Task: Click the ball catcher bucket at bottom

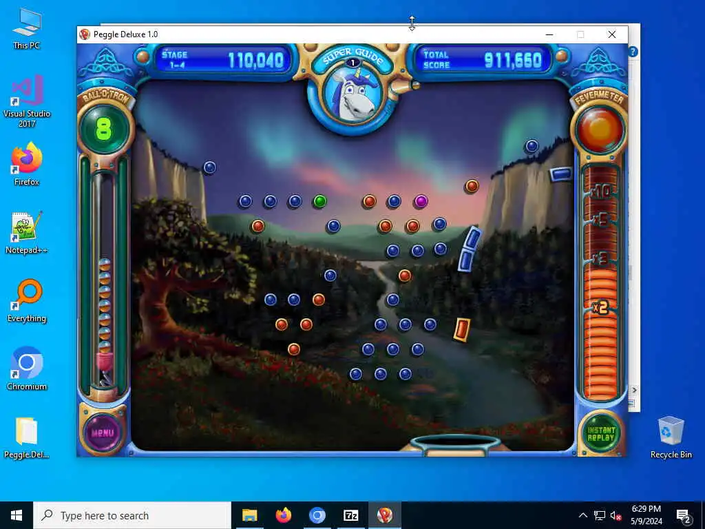Action: click(456, 444)
